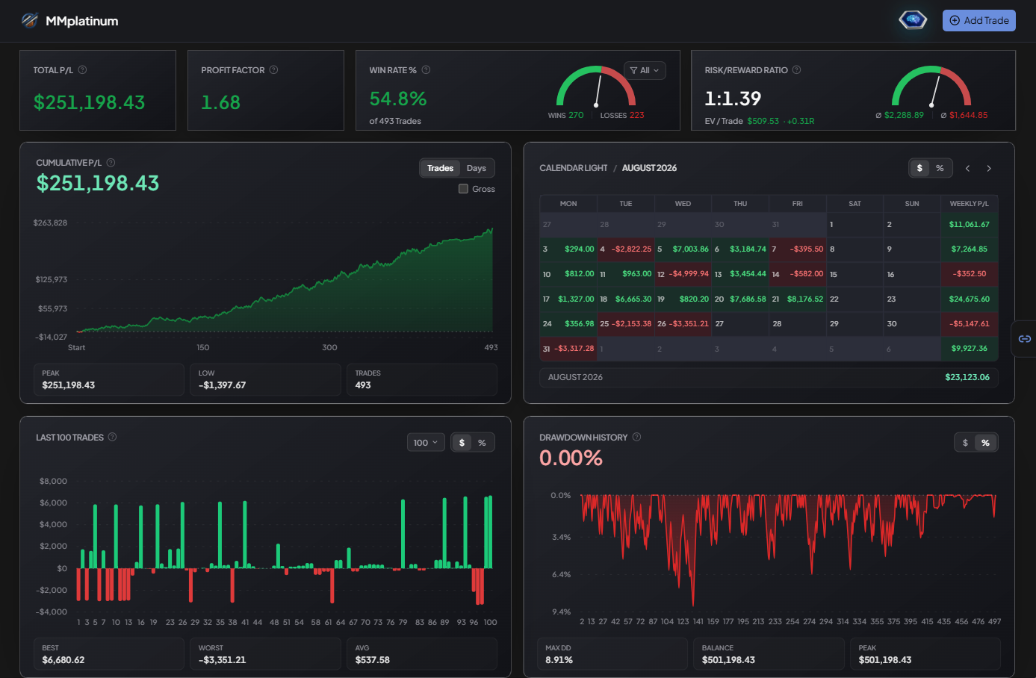The image size is (1036, 678).
Task: Click the Win Rate % help icon
Action: pos(426,70)
